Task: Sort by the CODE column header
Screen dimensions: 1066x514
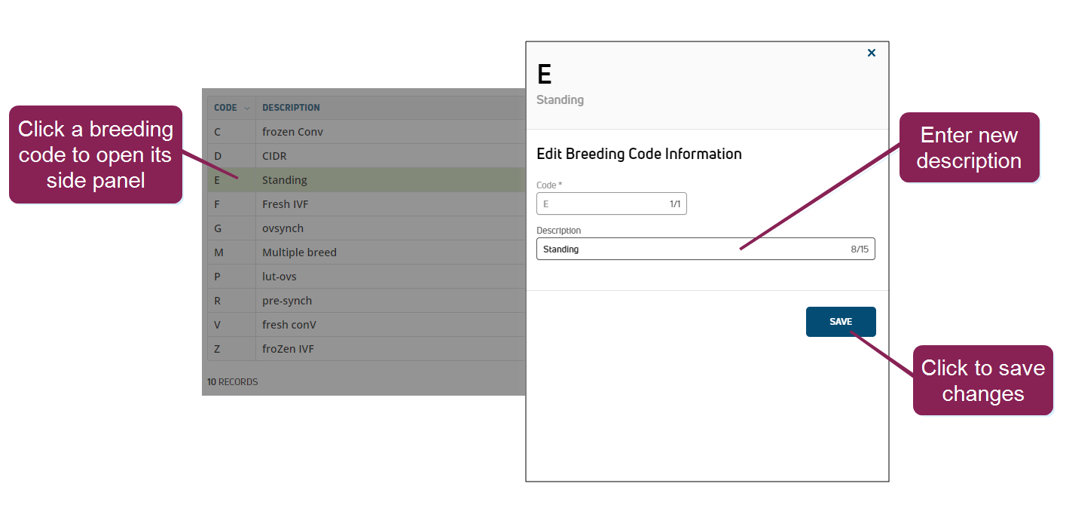Action: pos(225,108)
